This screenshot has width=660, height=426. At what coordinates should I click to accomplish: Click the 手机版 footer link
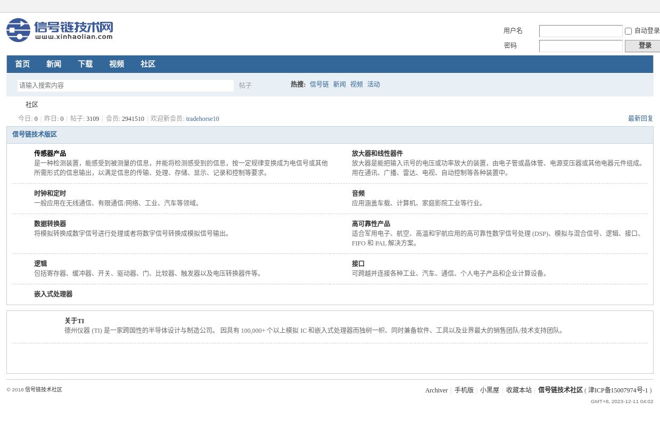click(x=464, y=390)
